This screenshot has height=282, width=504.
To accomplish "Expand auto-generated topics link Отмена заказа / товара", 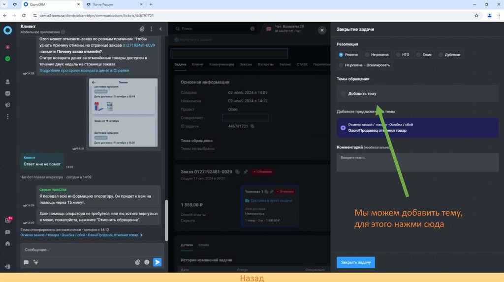I will pyautogui.click(x=81, y=235).
